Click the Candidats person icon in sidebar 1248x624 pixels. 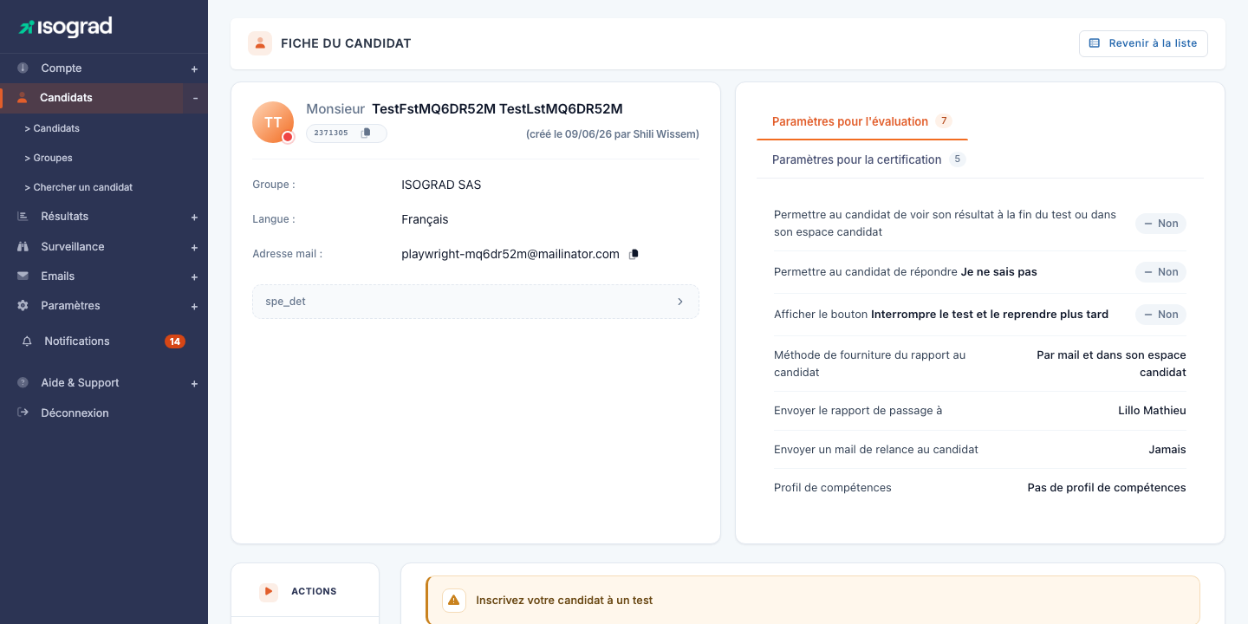[23, 97]
